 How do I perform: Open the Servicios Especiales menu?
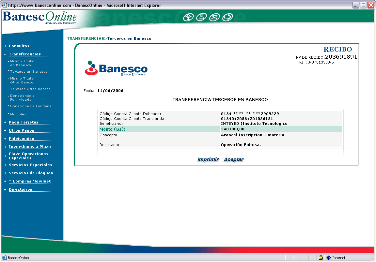pyautogui.click(x=30, y=165)
